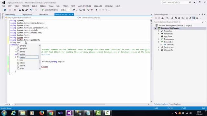Collapse the GetData method outline block

tap(9, 62)
